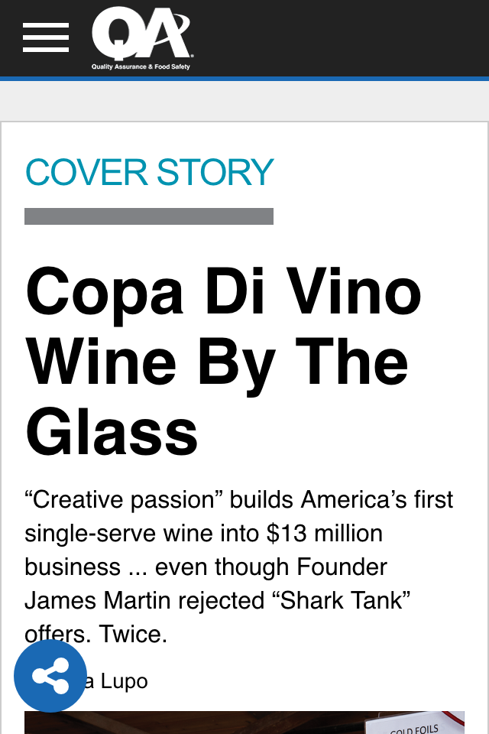Click the word 'Glass' in the headline
The image size is (489, 734).
(x=112, y=431)
